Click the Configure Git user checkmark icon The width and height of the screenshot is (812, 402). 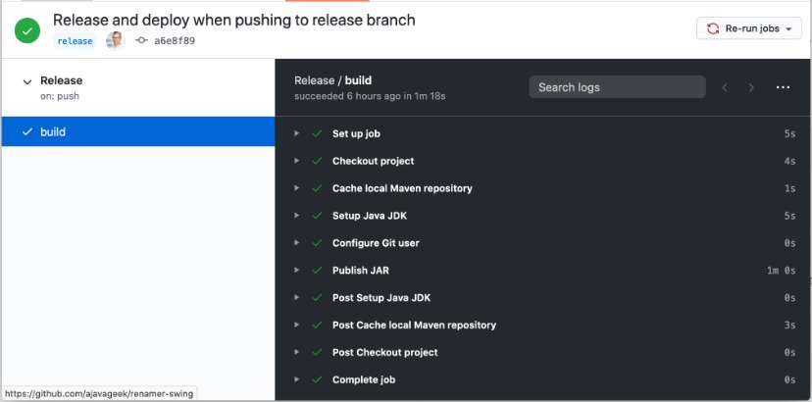317,243
